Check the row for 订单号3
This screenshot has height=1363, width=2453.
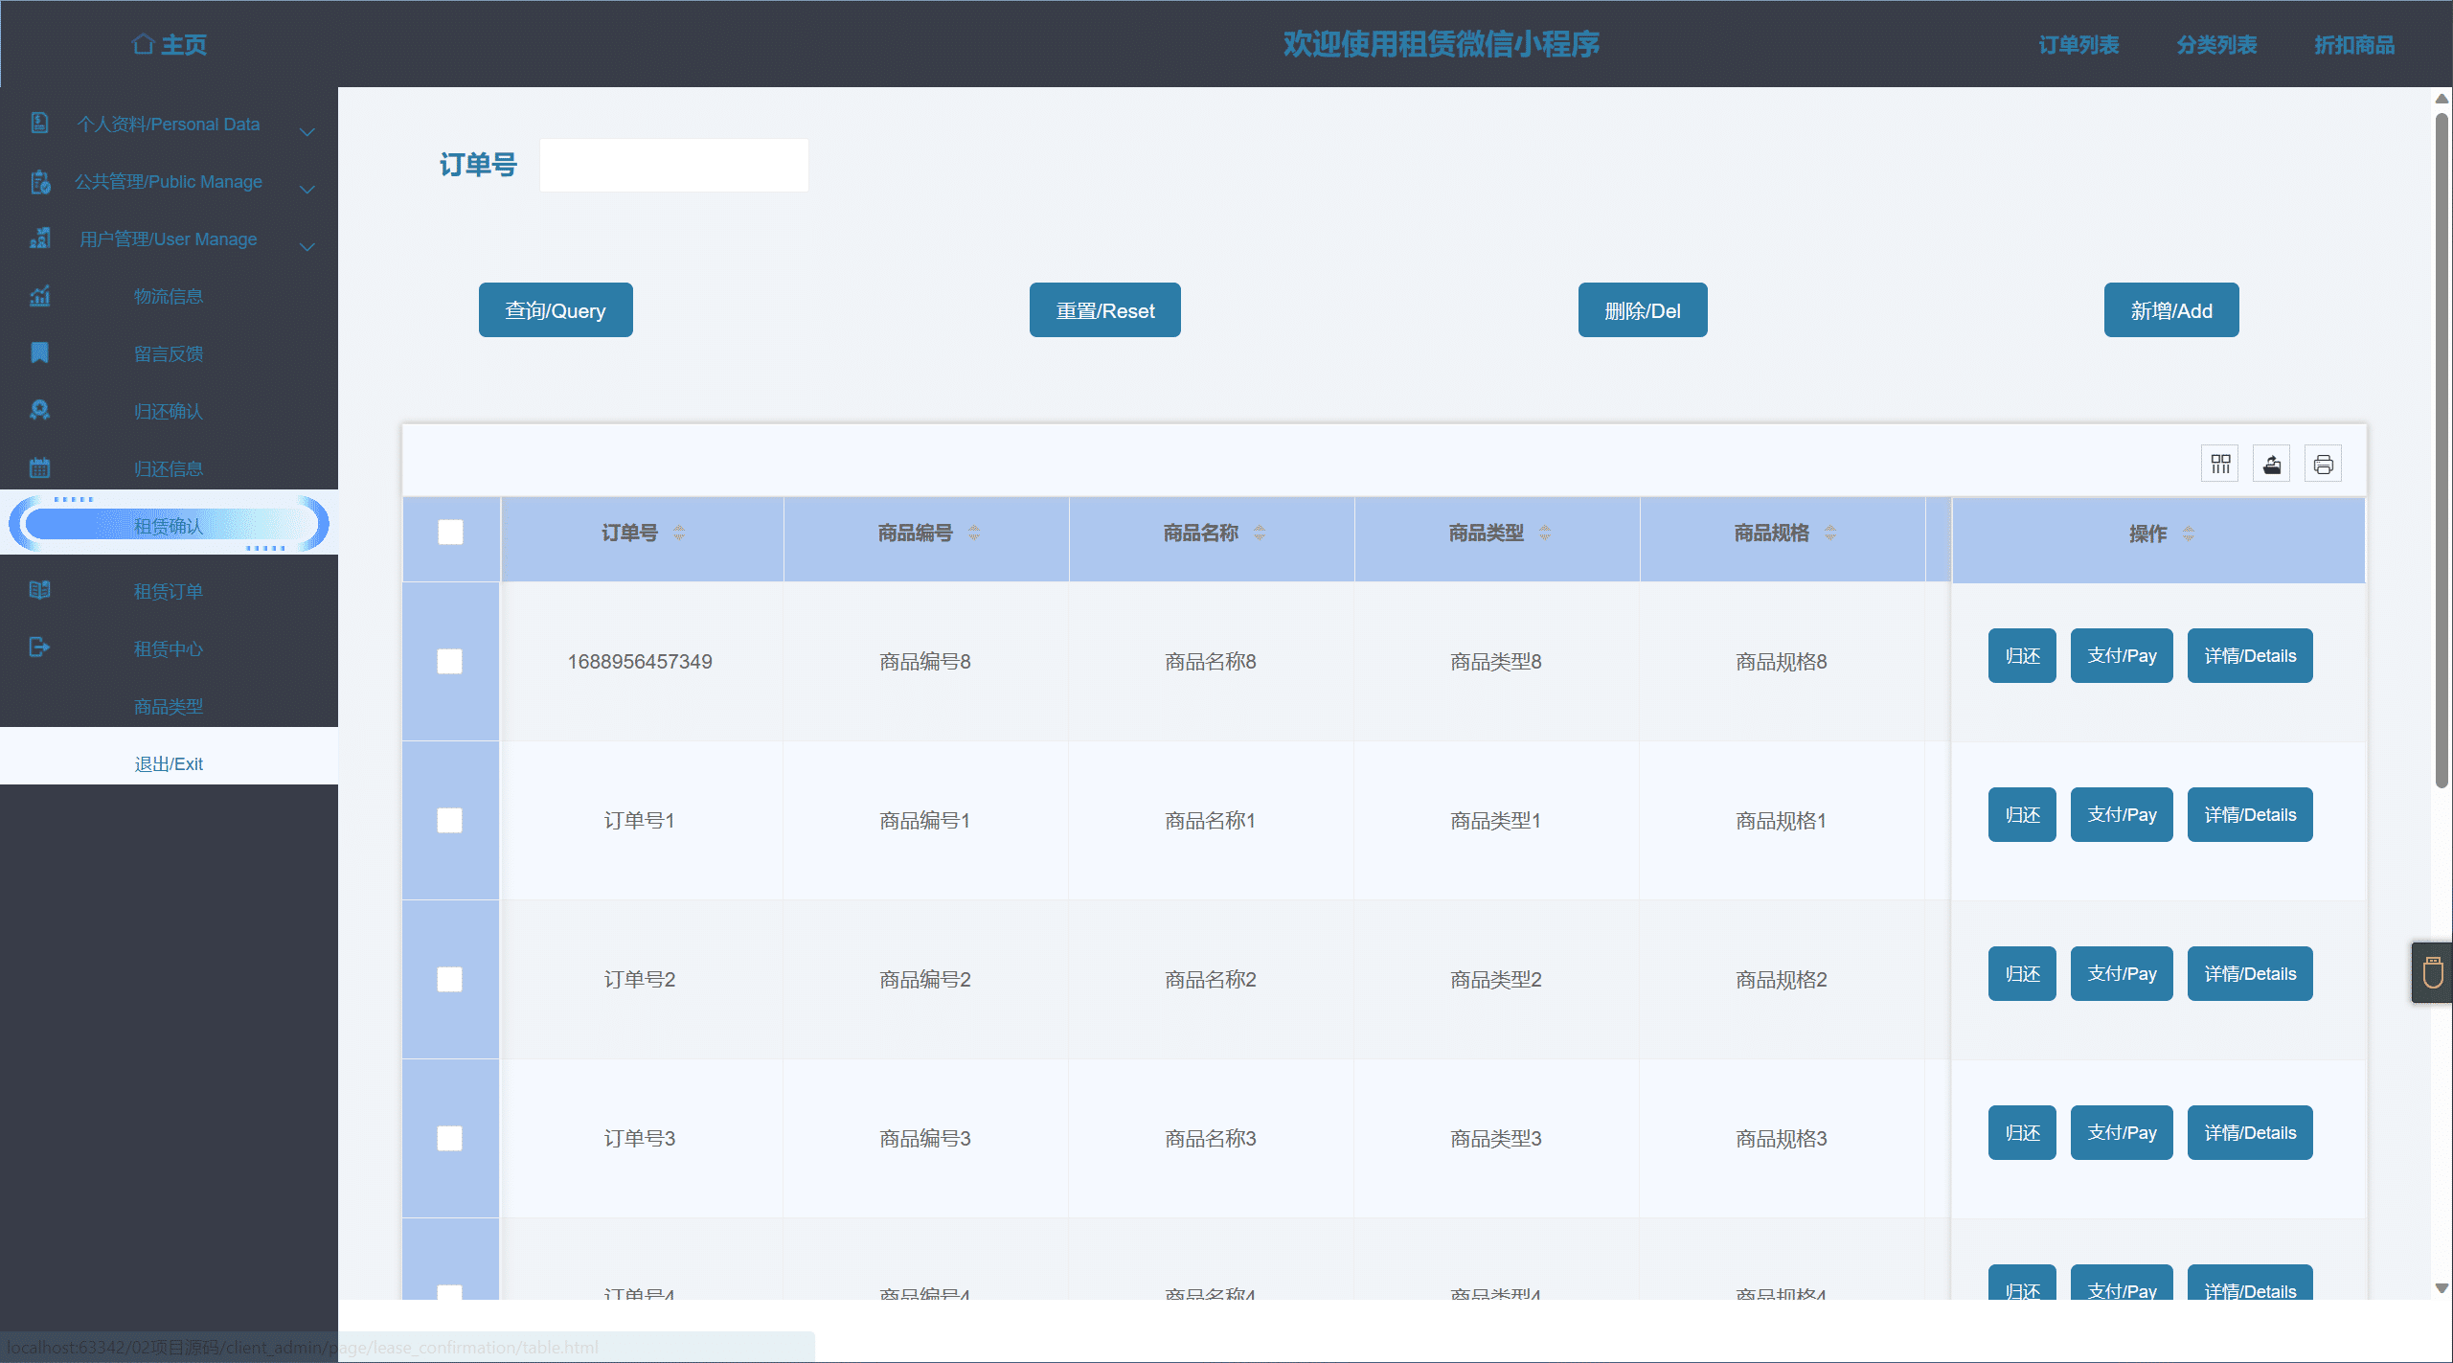click(x=450, y=1139)
